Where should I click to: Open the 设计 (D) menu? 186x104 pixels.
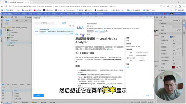coord(47,14)
